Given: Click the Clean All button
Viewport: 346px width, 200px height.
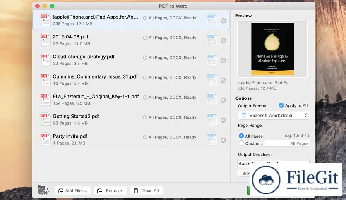Looking at the screenshot, I should click(146, 190).
